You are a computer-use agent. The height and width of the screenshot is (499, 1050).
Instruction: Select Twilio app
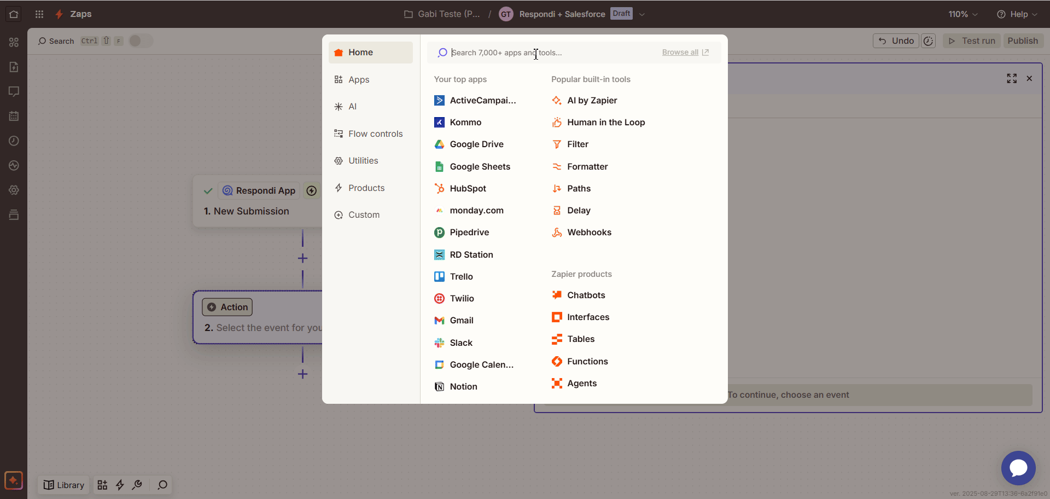(x=454, y=299)
